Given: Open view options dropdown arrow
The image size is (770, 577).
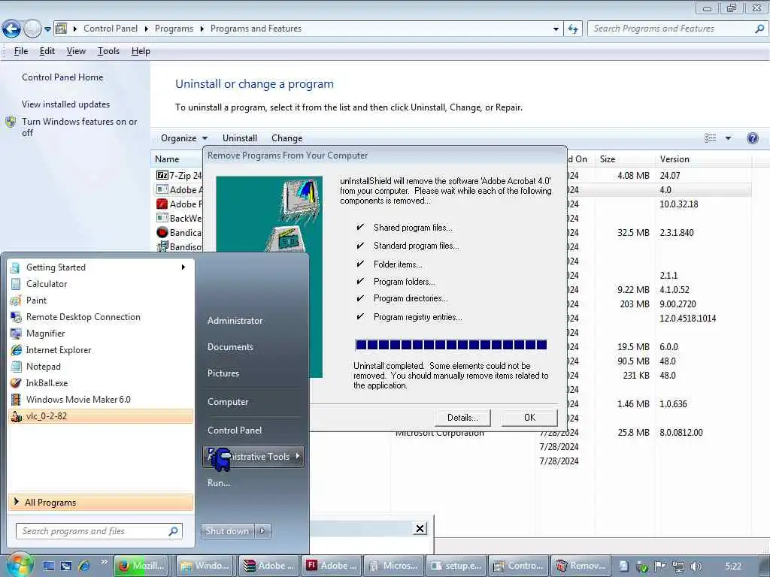Looking at the screenshot, I should point(728,138).
